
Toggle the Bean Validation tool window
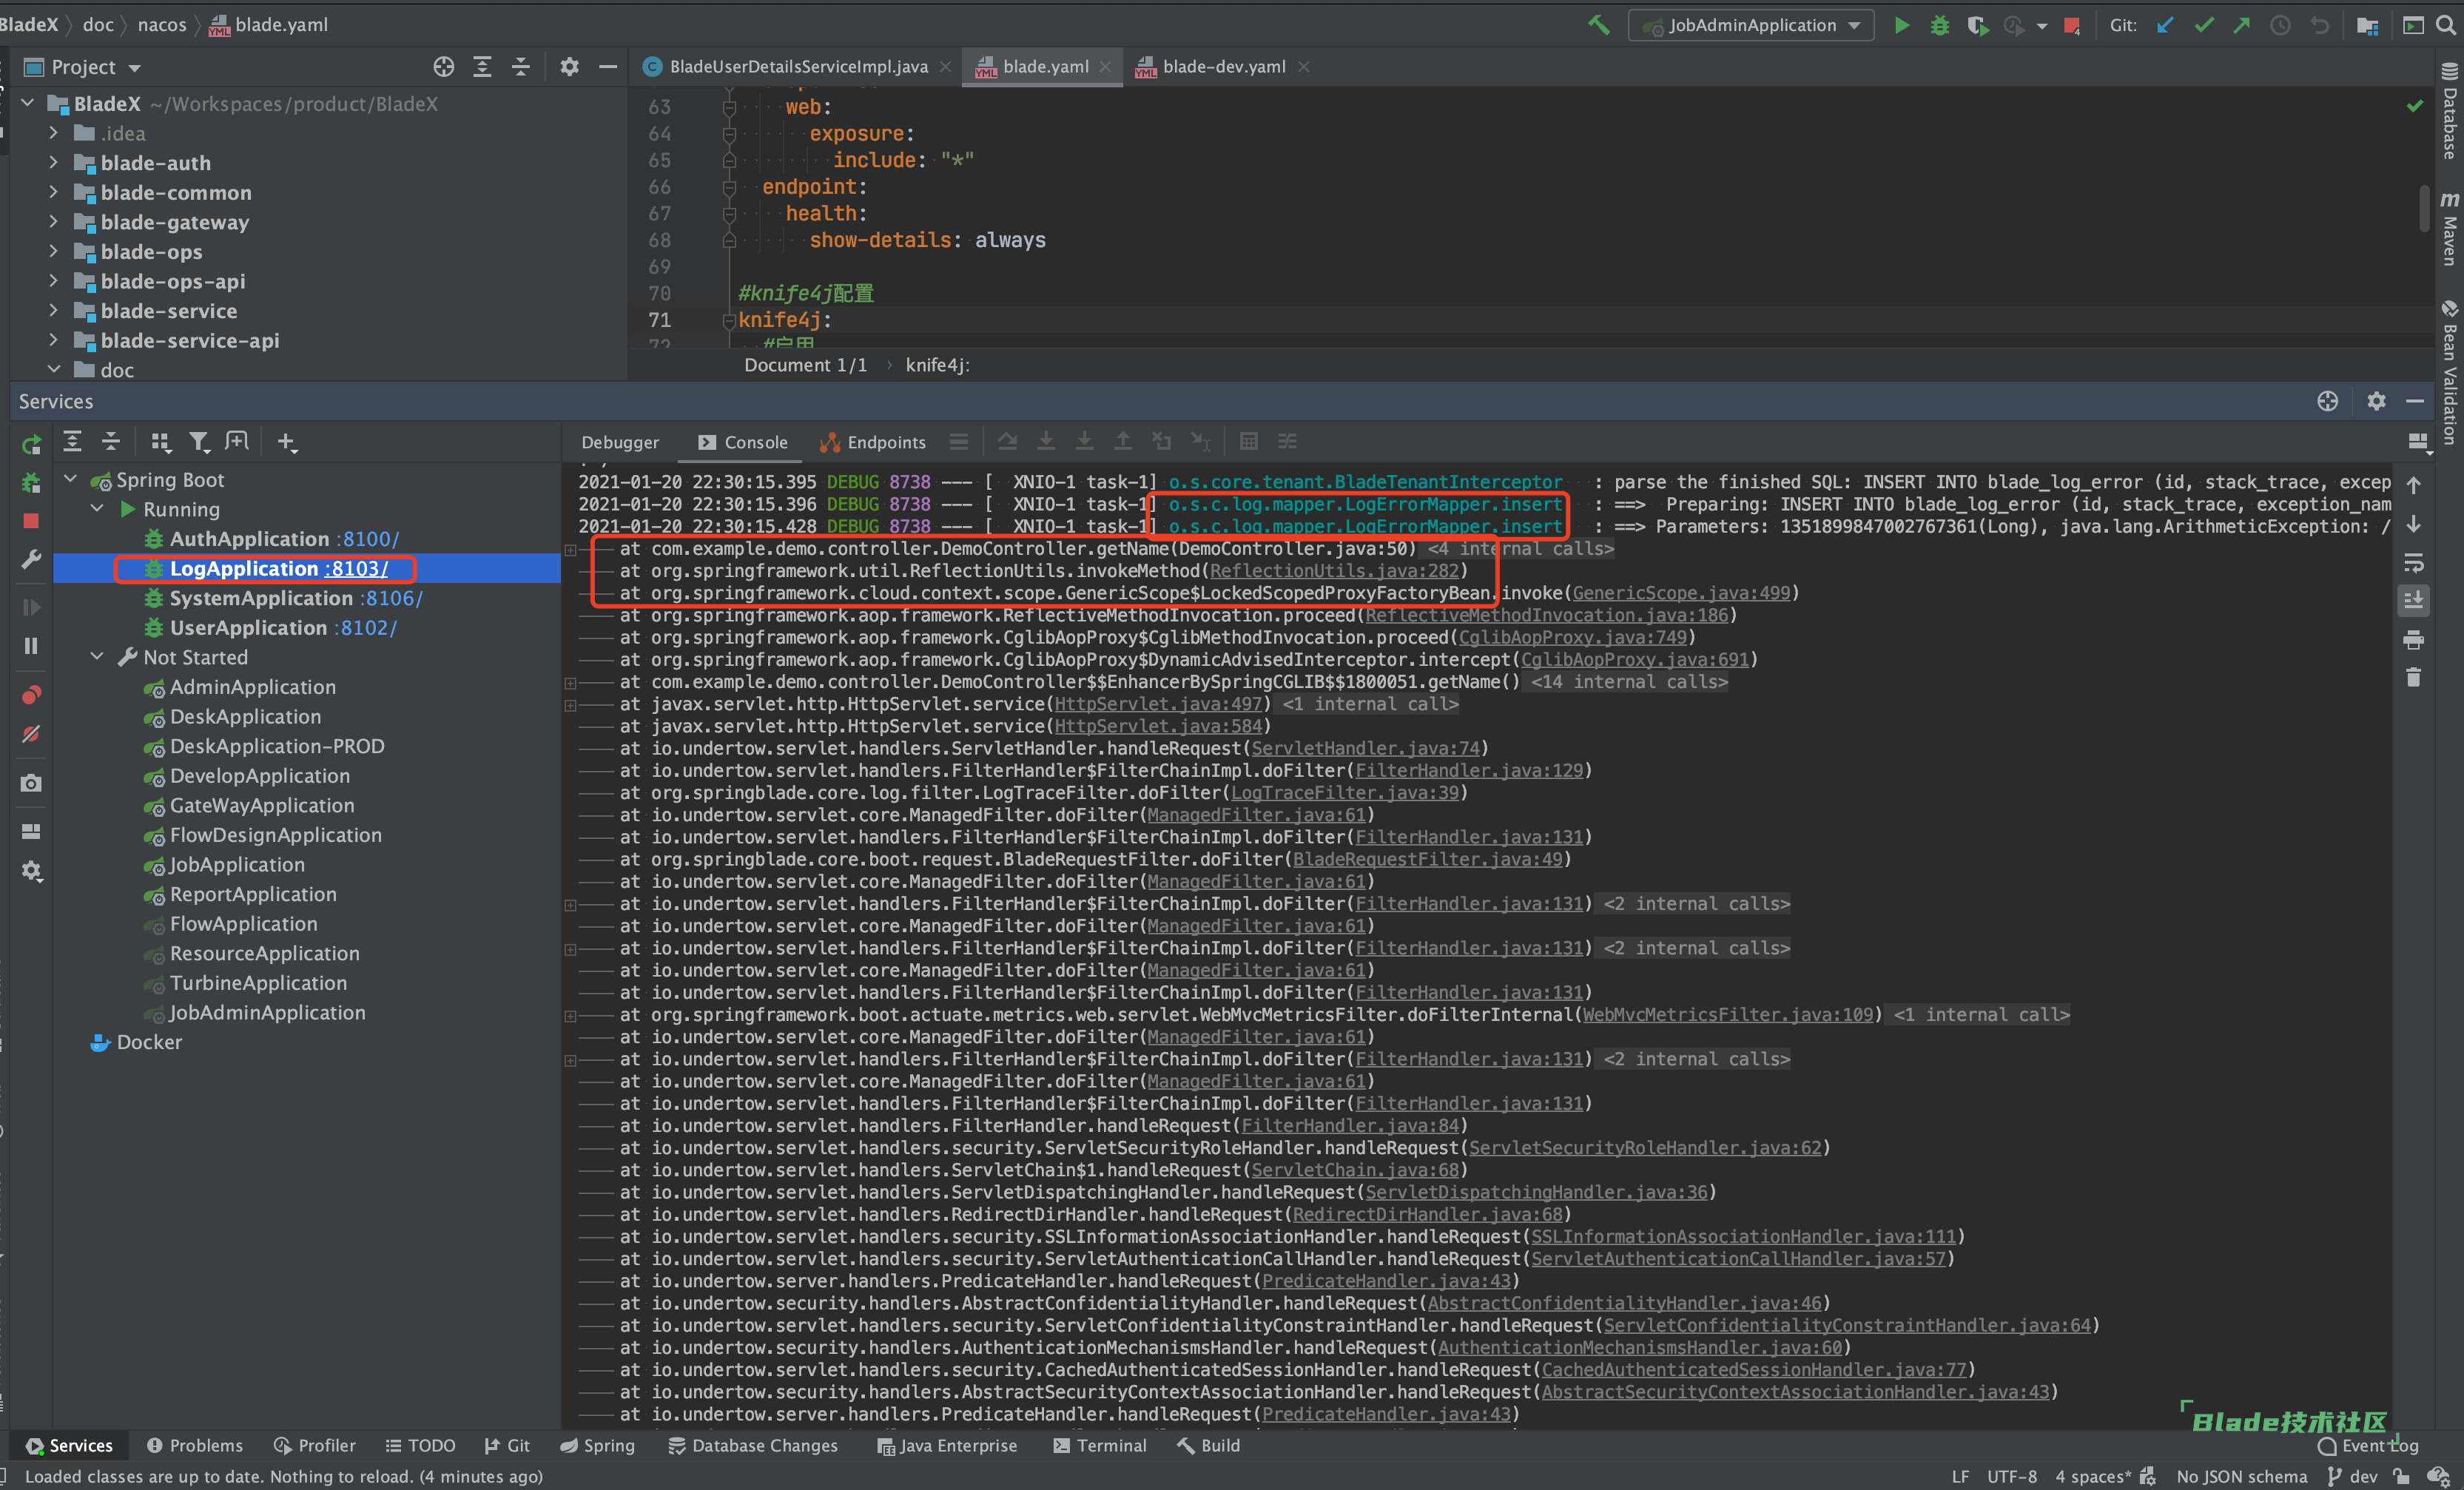click(x=2449, y=372)
